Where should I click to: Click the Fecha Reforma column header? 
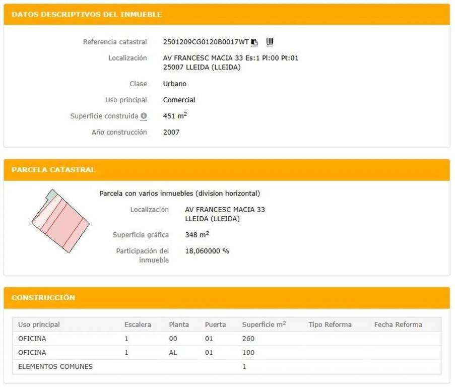coord(398,325)
